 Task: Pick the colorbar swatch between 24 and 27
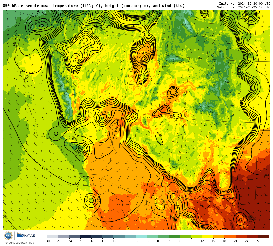(253, 236)
